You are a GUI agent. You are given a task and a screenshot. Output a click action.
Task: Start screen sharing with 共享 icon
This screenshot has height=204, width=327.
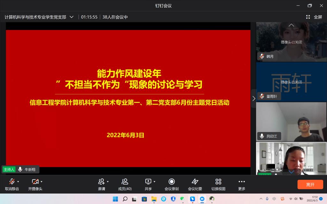tap(148, 182)
